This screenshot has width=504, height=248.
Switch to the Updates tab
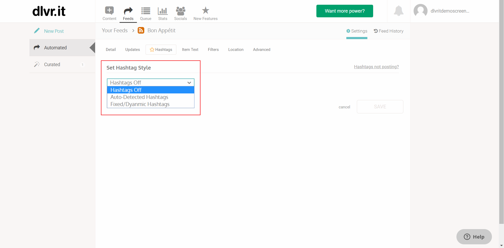point(133,50)
